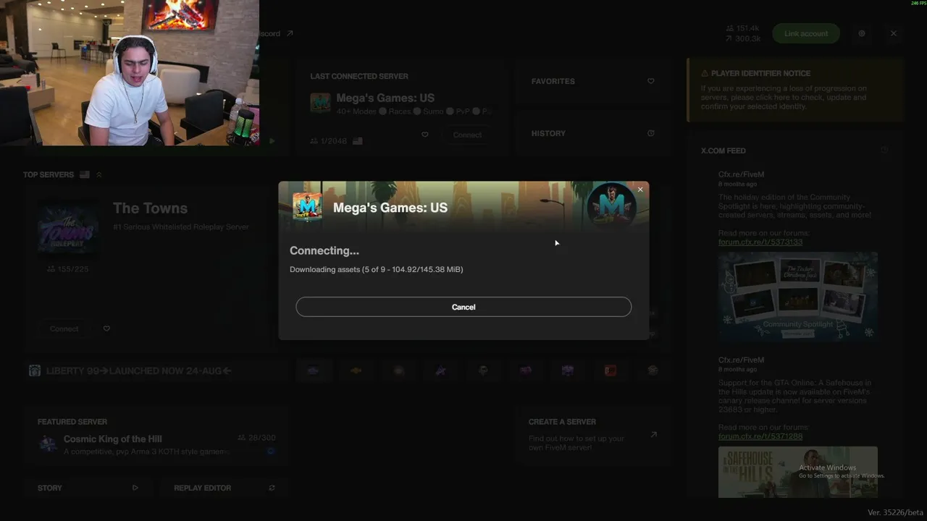Click the second Cfx.re/FiveM feed author name
This screenshot has width=927, height=521.
click(x=741, y=360)
